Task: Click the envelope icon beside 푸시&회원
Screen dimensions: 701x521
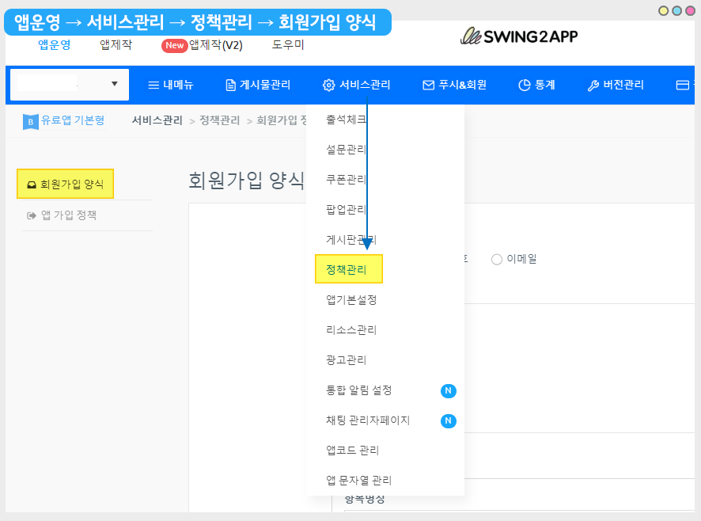Action: (428, 86)
